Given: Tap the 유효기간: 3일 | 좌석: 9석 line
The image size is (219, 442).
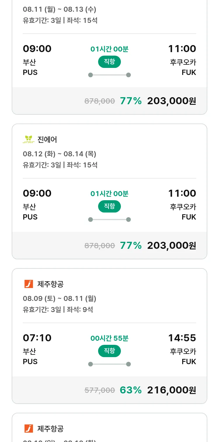Looking at the screenshot, I should click(58, 309).
